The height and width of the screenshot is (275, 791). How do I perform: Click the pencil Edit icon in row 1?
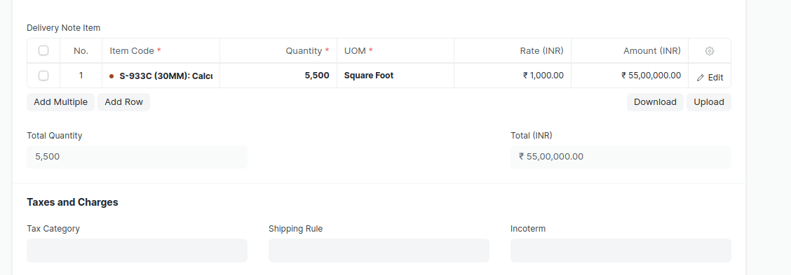(x=701, y=78)
